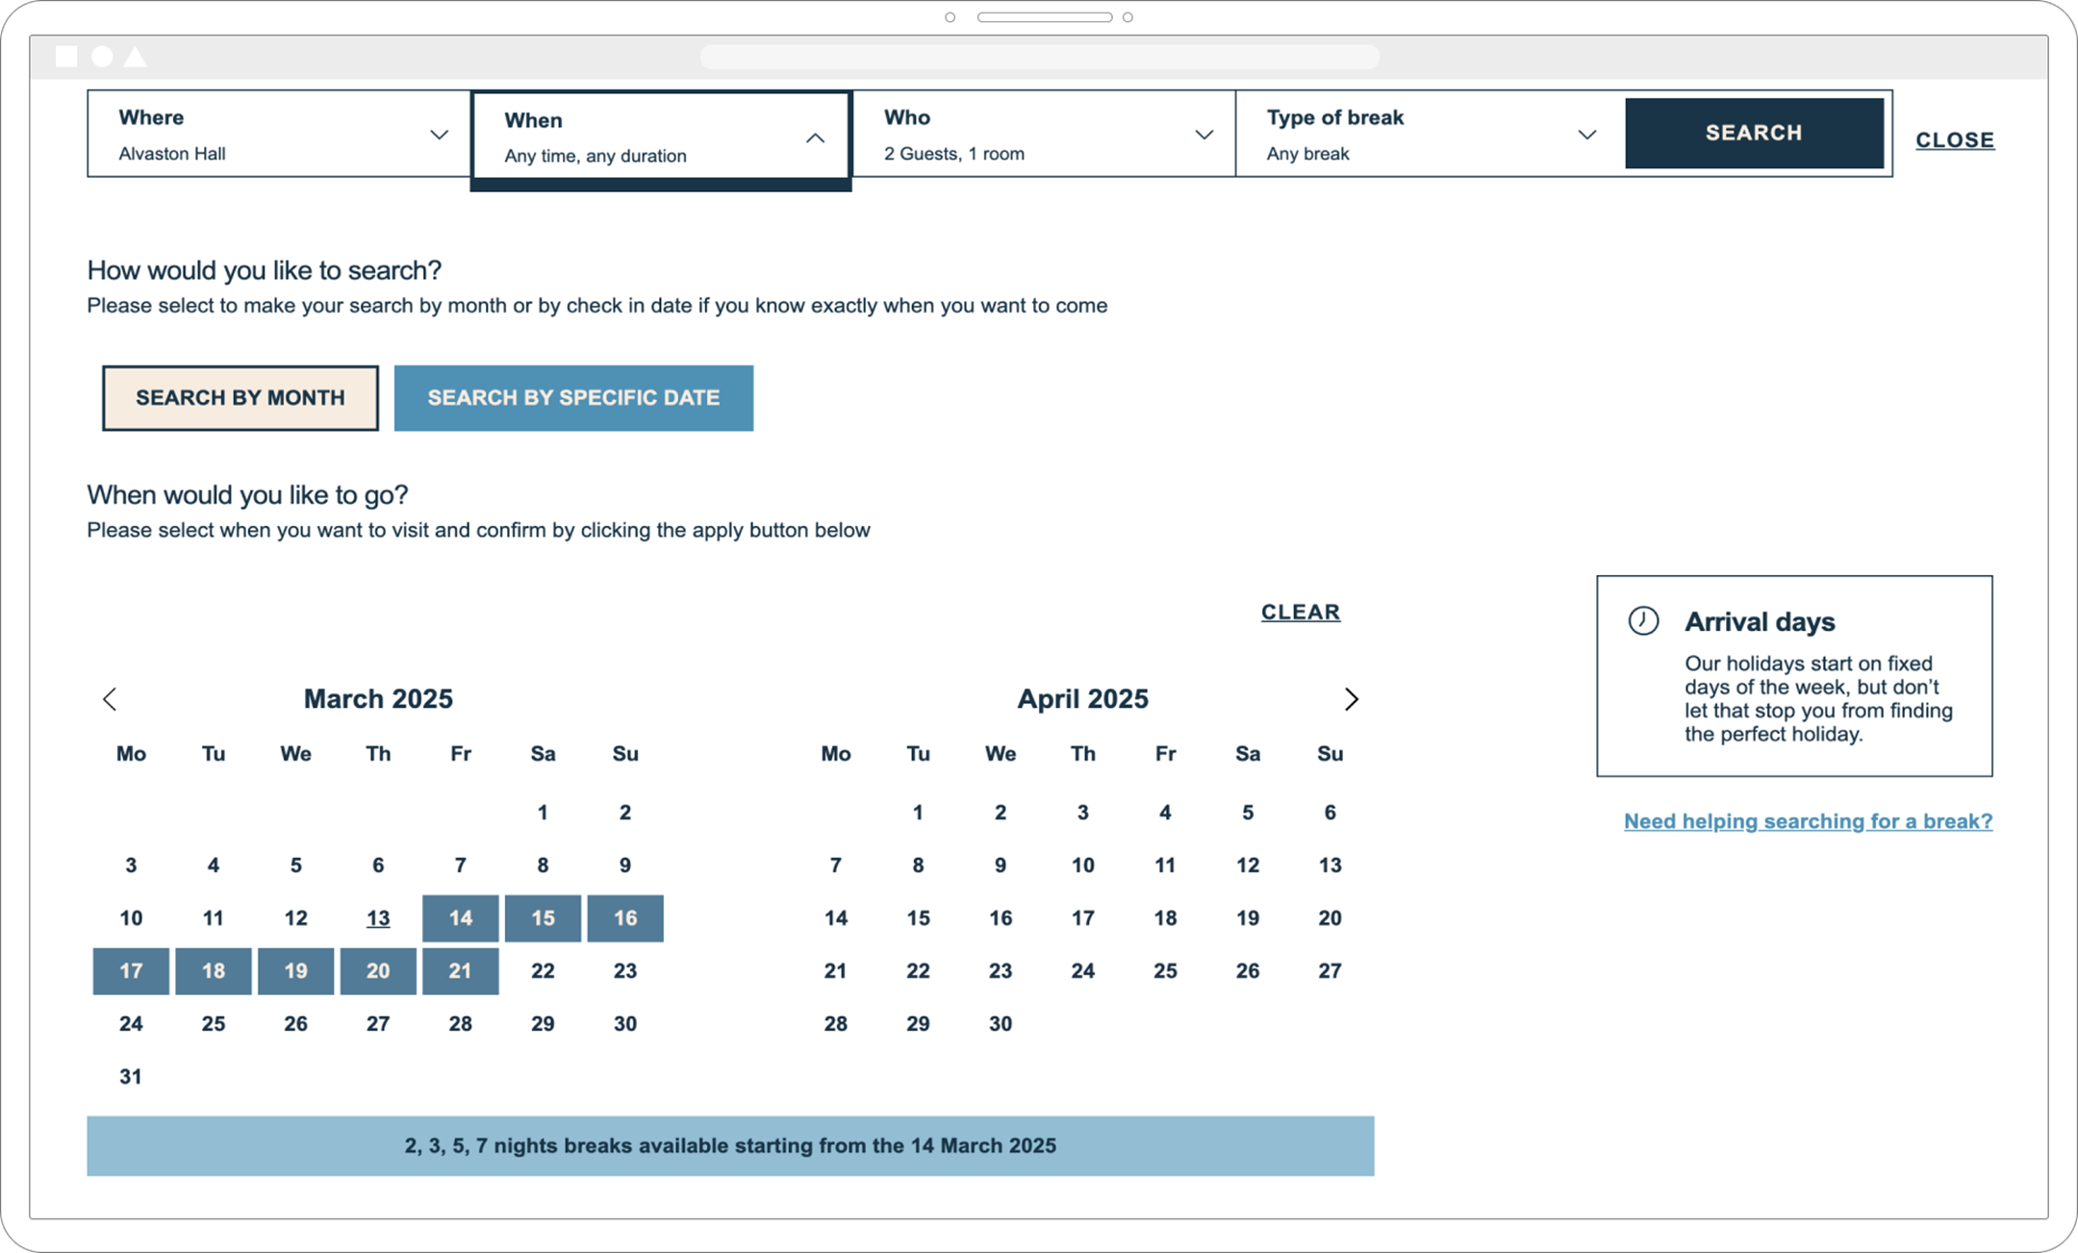Navigate to previous month with left arrow
This screenshot has height=1253, width=2078.
click(111, 699)
